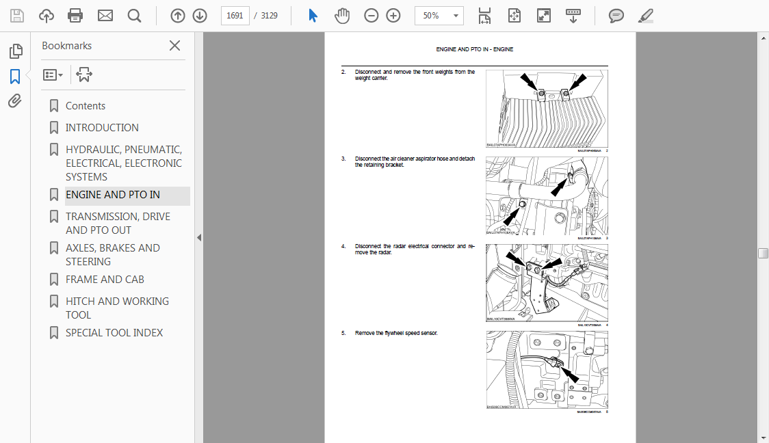
Task: Print the document using printer icon
Action: tap(75, 16)
